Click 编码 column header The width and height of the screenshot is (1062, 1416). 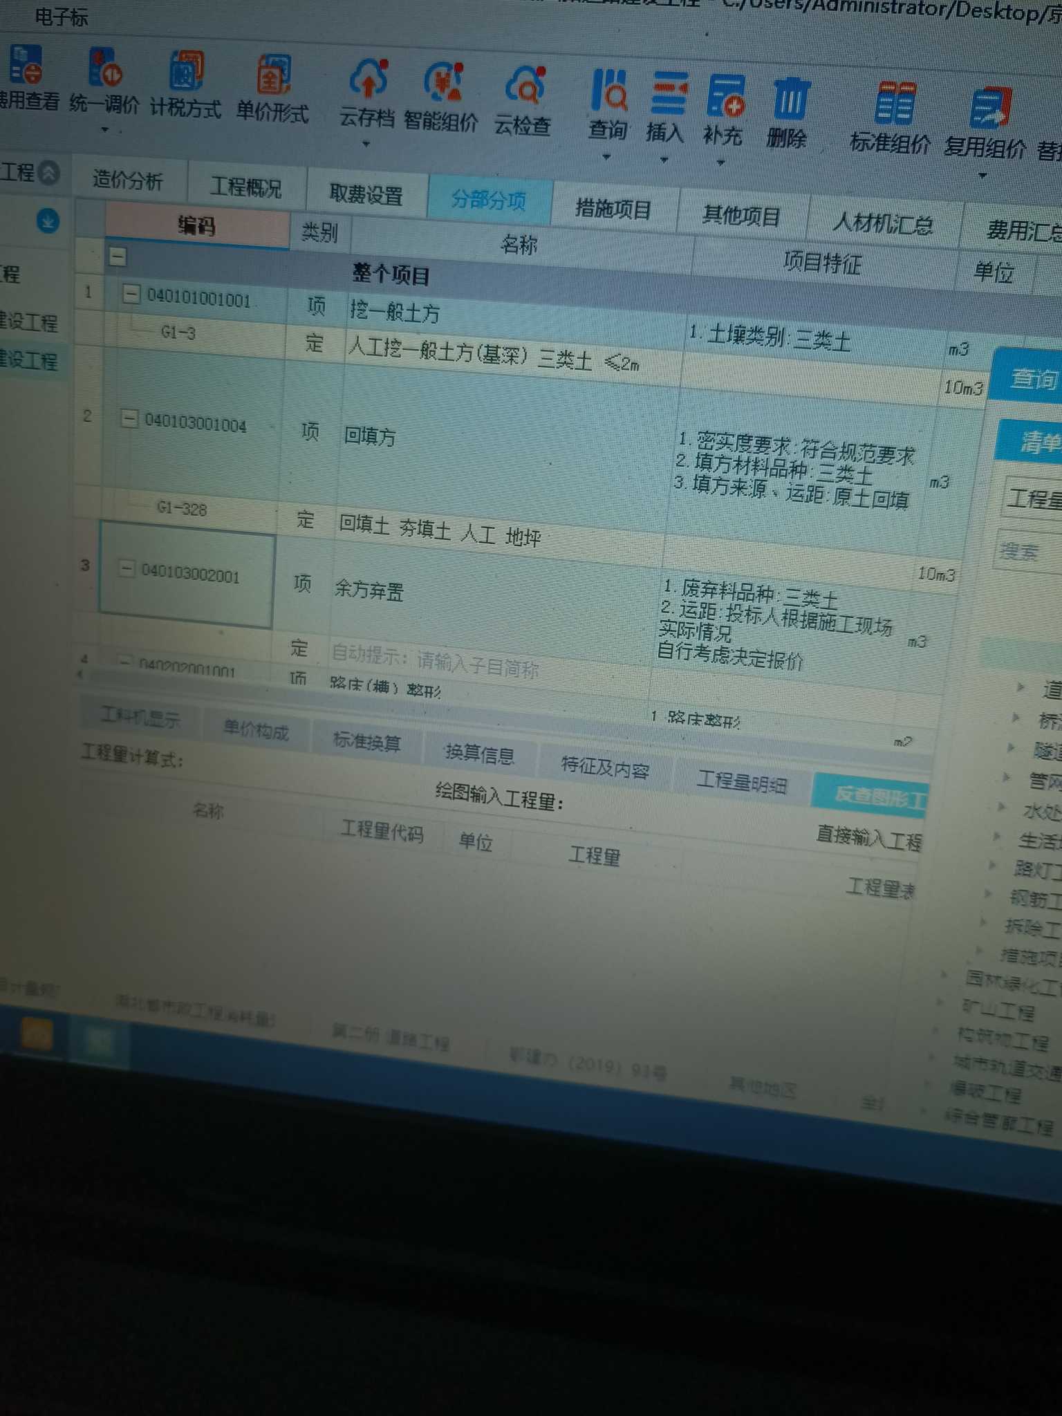(x=196, y=225)
